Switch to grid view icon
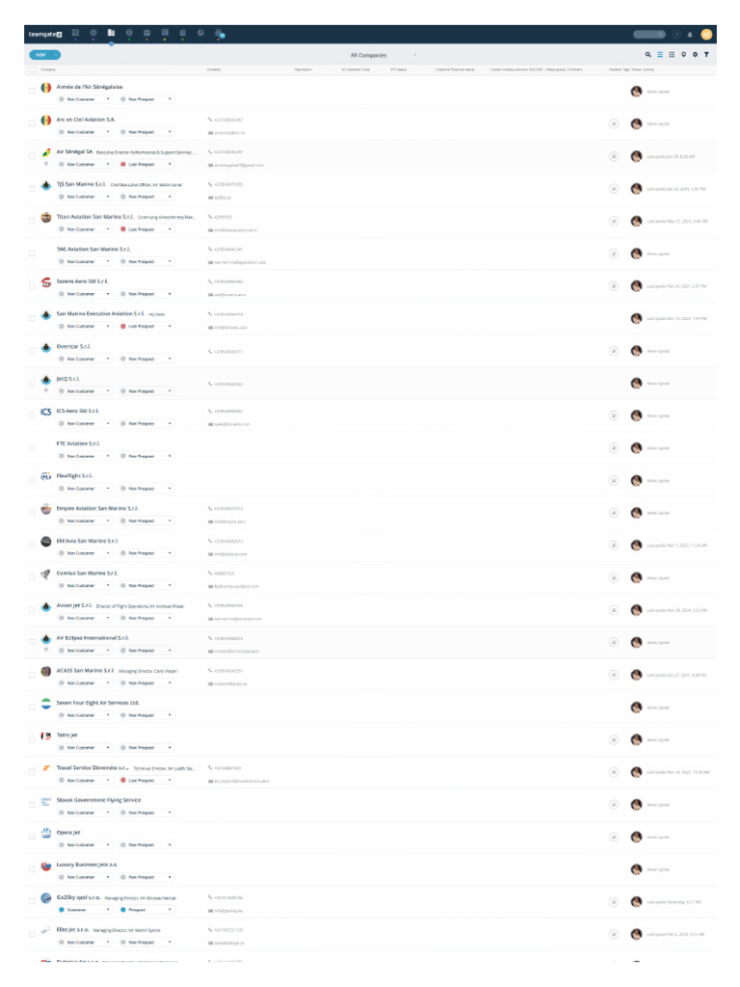The height and width of the screenshot is (987, 740). (672, 55)
